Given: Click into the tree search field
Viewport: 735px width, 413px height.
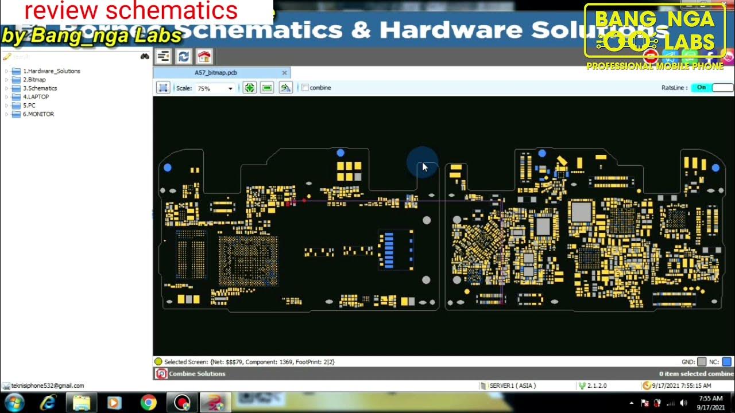Looking at the screenshot, I should pos(75,56).
